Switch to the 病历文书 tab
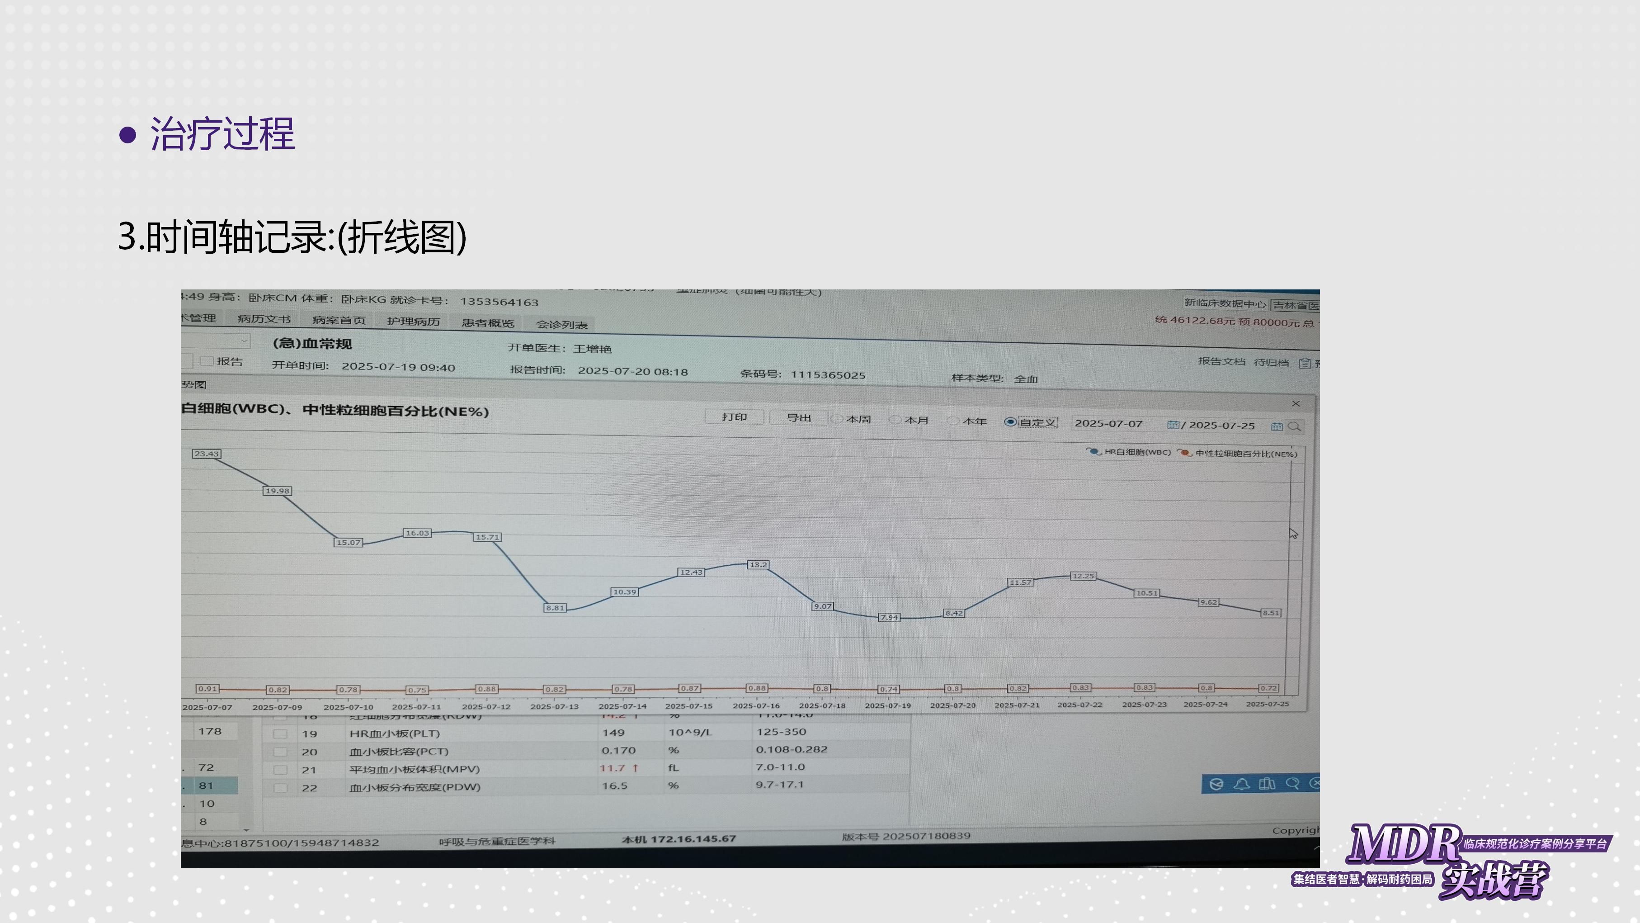 tap(264, 318)
